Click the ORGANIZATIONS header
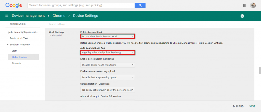Viewport: 261px width, 112px height. [18, 24]
